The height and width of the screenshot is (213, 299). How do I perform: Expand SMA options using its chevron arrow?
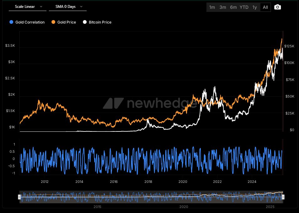82,7
